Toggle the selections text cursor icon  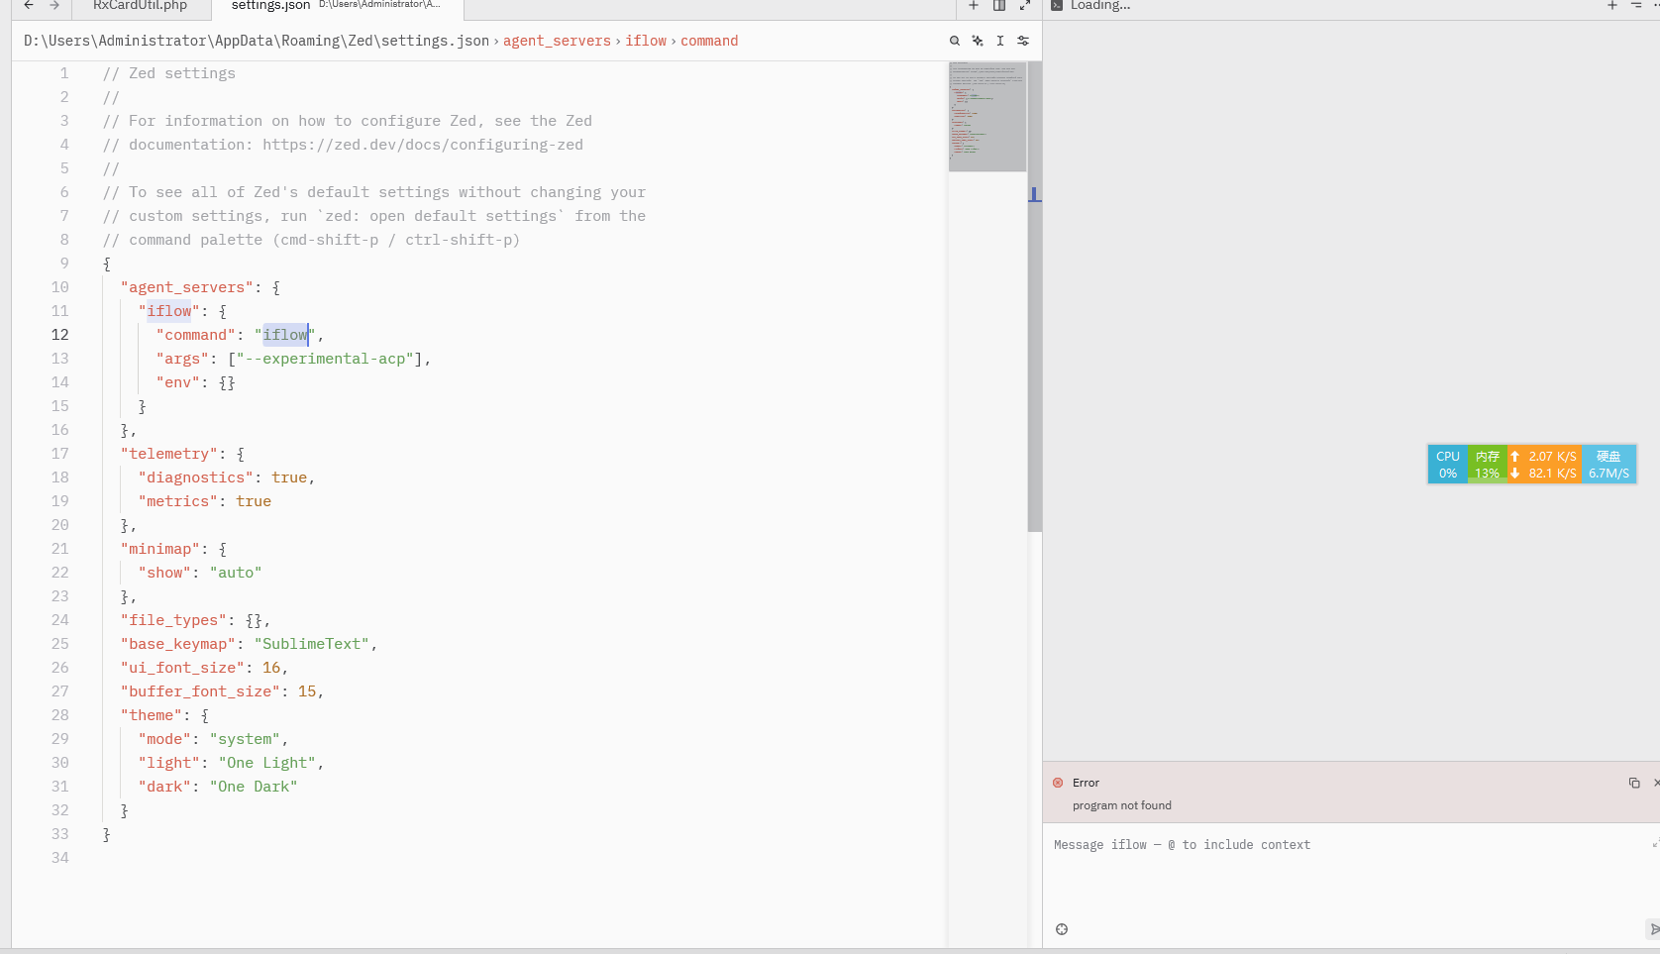click(x=1000, y=41)
